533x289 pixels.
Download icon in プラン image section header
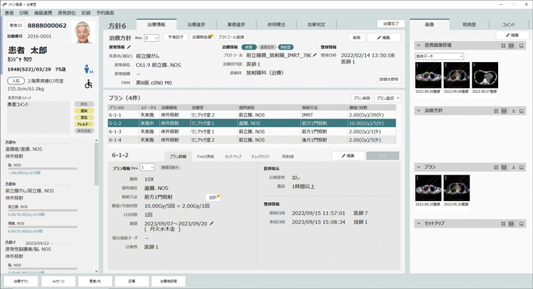click(x=513, y=167)
